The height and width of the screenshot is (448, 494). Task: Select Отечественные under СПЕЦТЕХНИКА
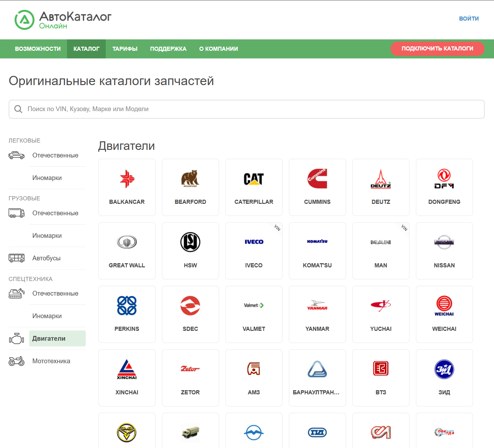pyautogui.click(x=55, y=293)
